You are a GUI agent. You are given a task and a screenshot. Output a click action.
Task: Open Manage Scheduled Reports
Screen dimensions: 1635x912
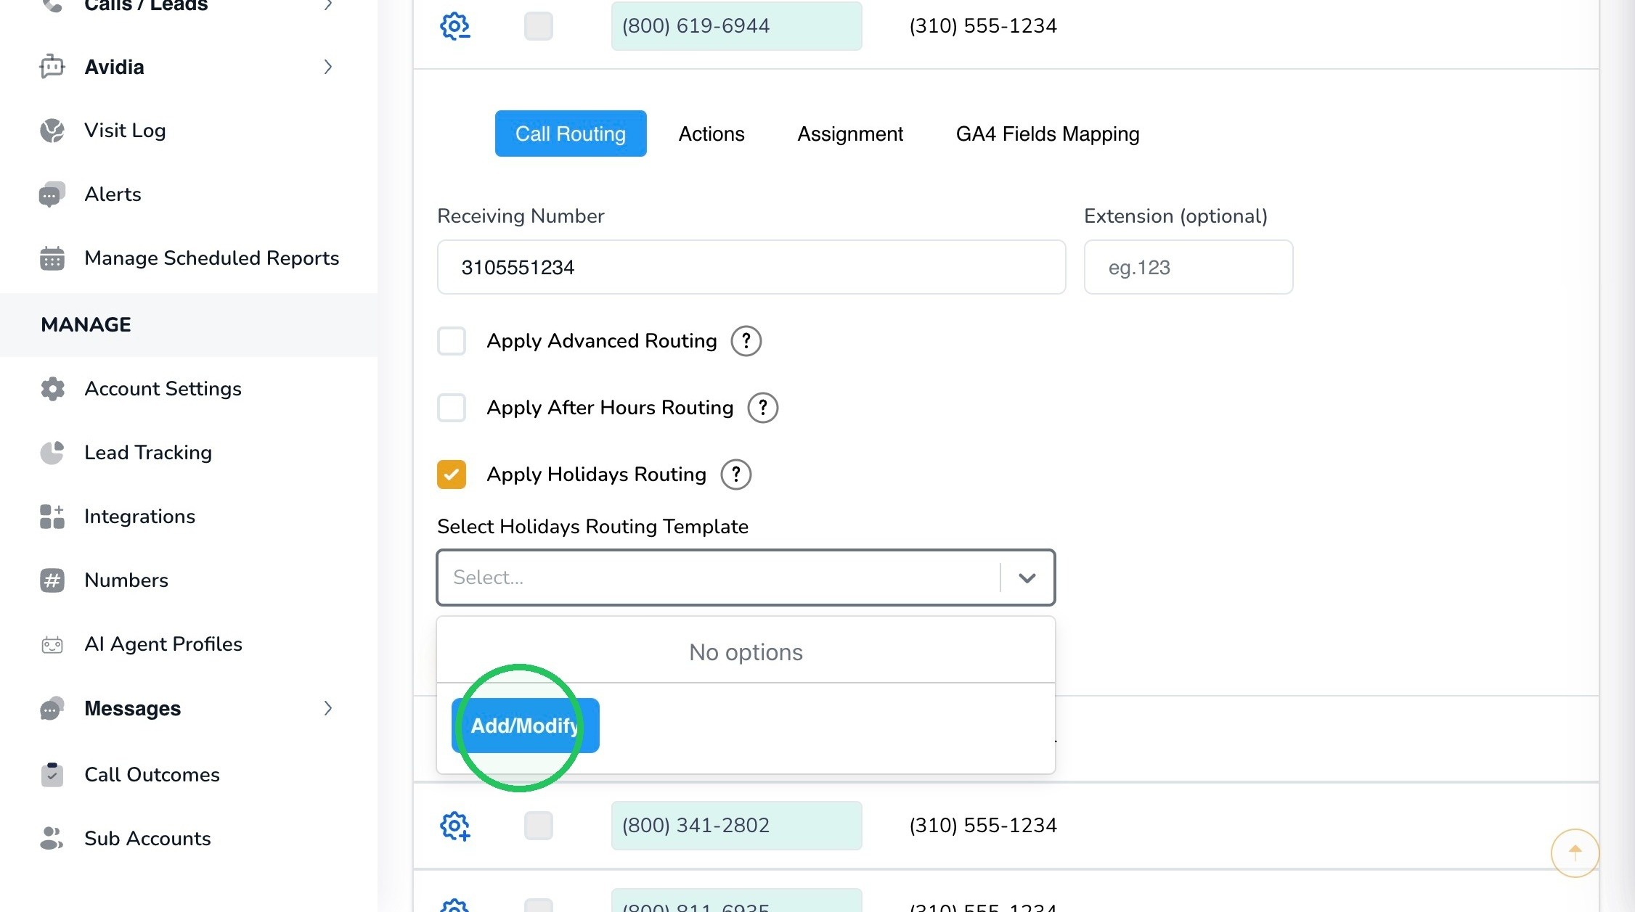211,258
